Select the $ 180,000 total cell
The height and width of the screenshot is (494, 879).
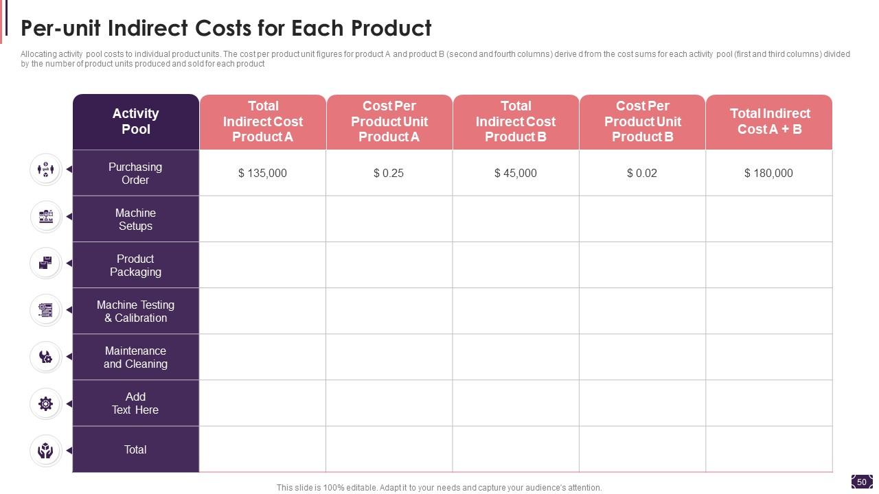[768, 173]
